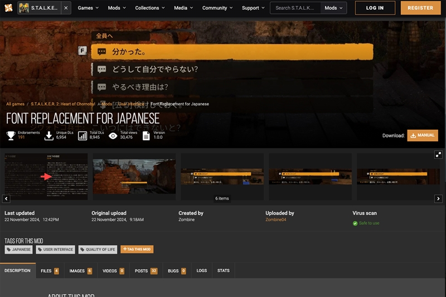Screen dimensions: 446x297
Task: Go to All games breadcrumb
Action: [16, 104]
